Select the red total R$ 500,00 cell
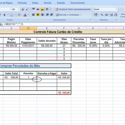This screenshot has width=125, height=125. pos(64,93)
